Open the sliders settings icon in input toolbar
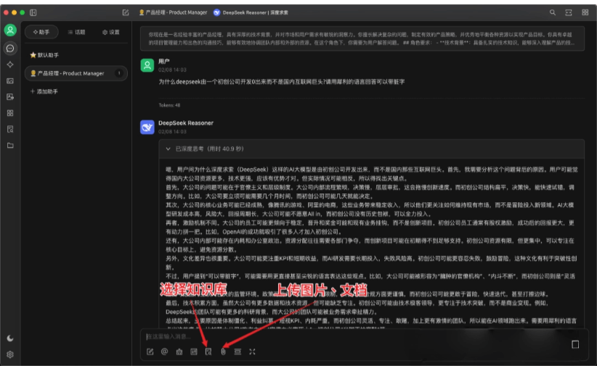The height and width of the screenshot is (371, 597). [x=194, y=351]
